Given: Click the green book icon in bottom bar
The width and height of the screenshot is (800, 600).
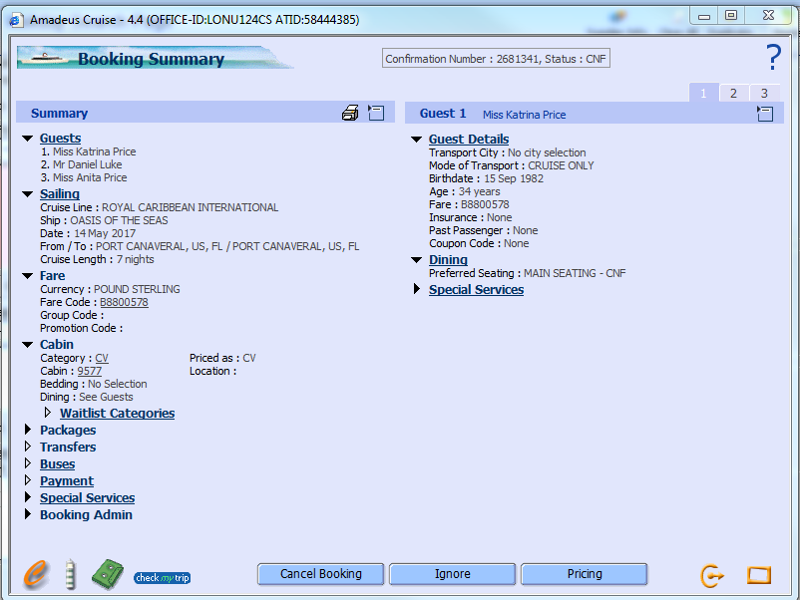Looking at the screenshot, I should (x=108, y=574).
